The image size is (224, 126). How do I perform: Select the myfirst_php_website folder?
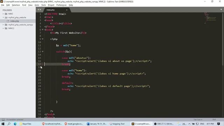pos(17,17)
